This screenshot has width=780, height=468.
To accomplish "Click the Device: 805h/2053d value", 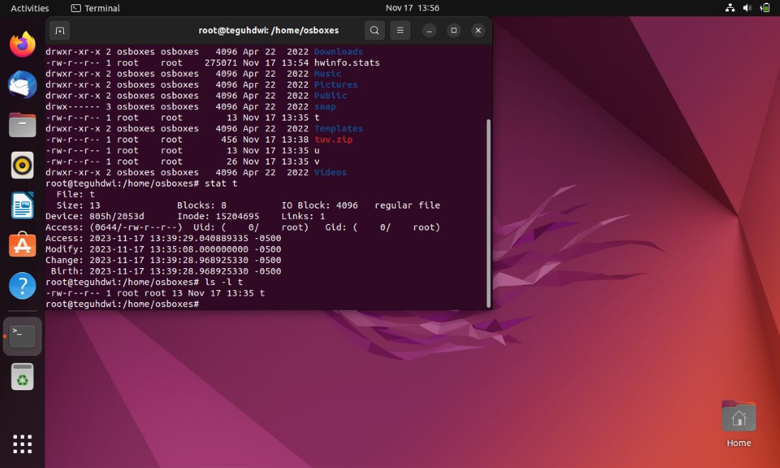I will point(94,216).
